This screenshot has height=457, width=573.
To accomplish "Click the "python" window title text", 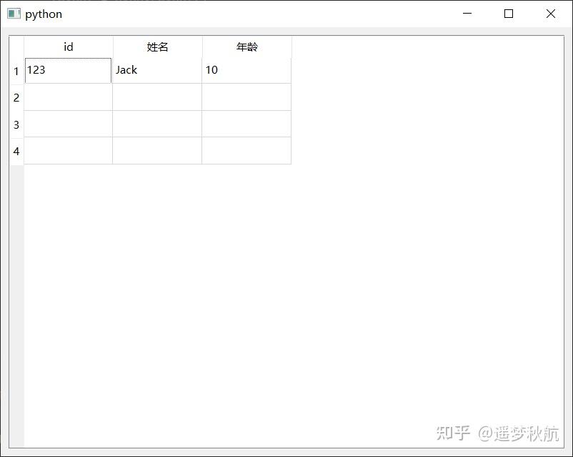I will (43, 14).
